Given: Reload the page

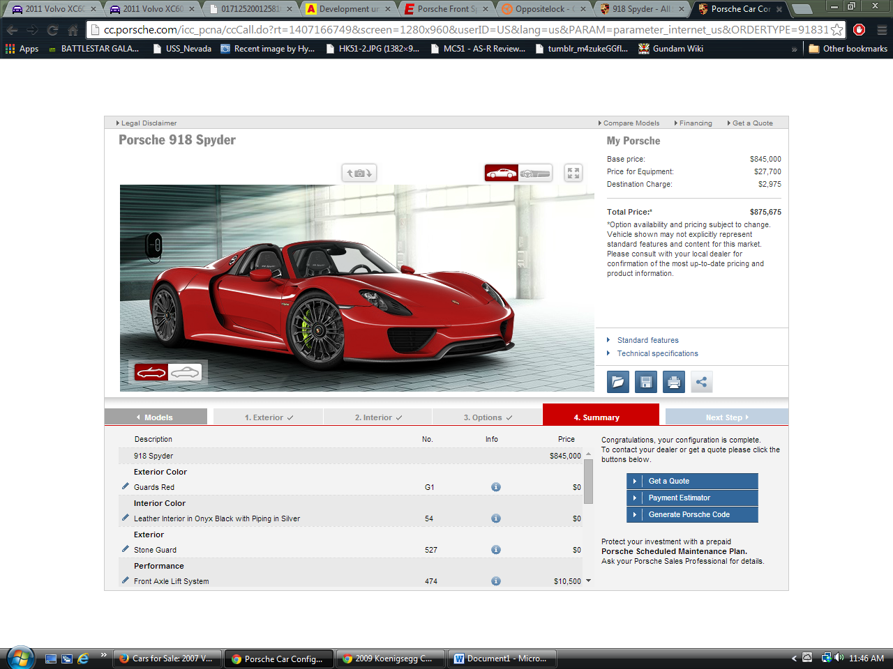Looking at the screenshot, I should pos(52,30).
